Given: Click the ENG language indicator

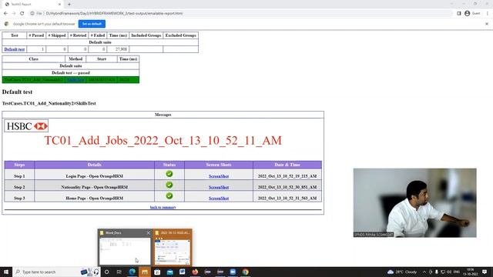Looking at the screenshot, I should coord(457,272).
